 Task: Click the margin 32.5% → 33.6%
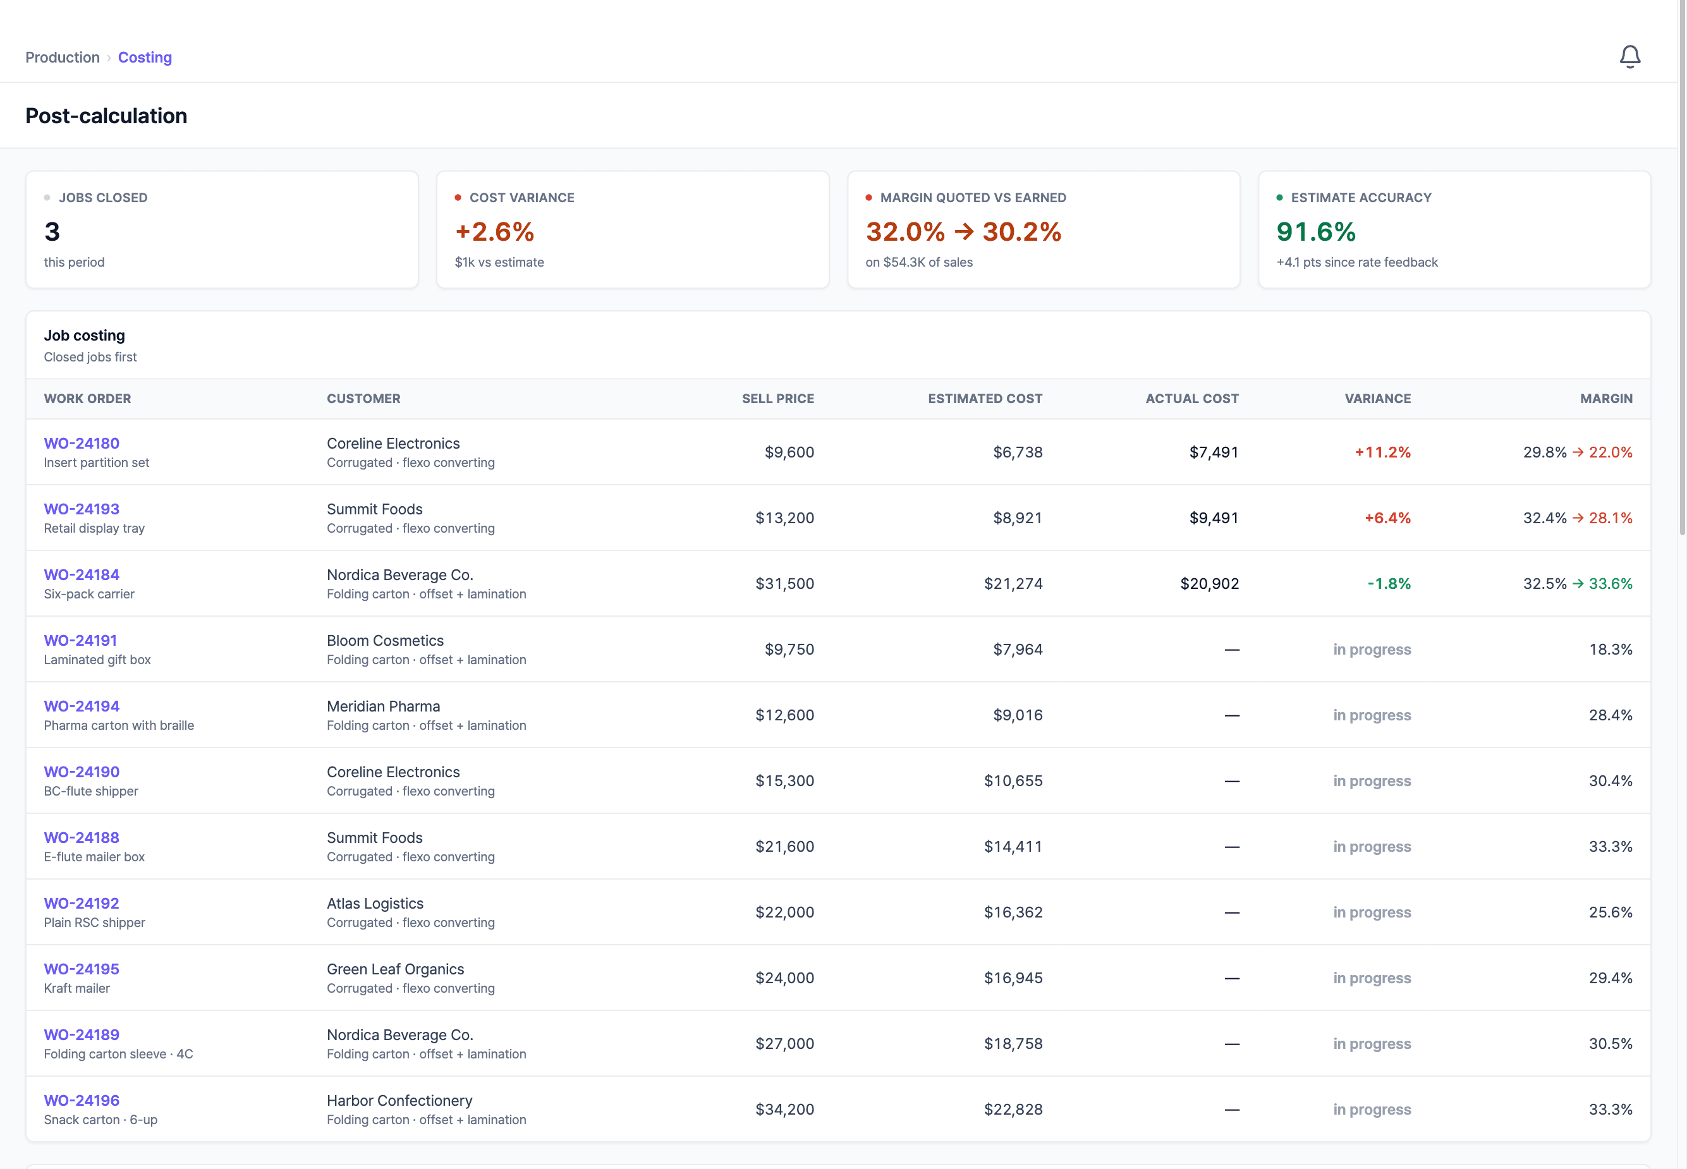(1577, 584)
